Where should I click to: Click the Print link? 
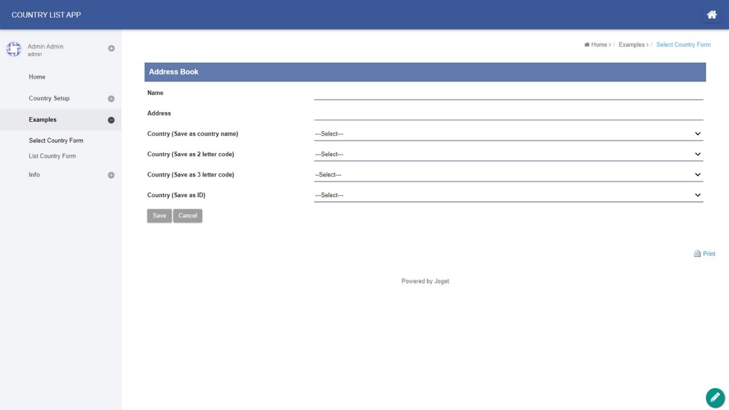(x=709, y=254)
